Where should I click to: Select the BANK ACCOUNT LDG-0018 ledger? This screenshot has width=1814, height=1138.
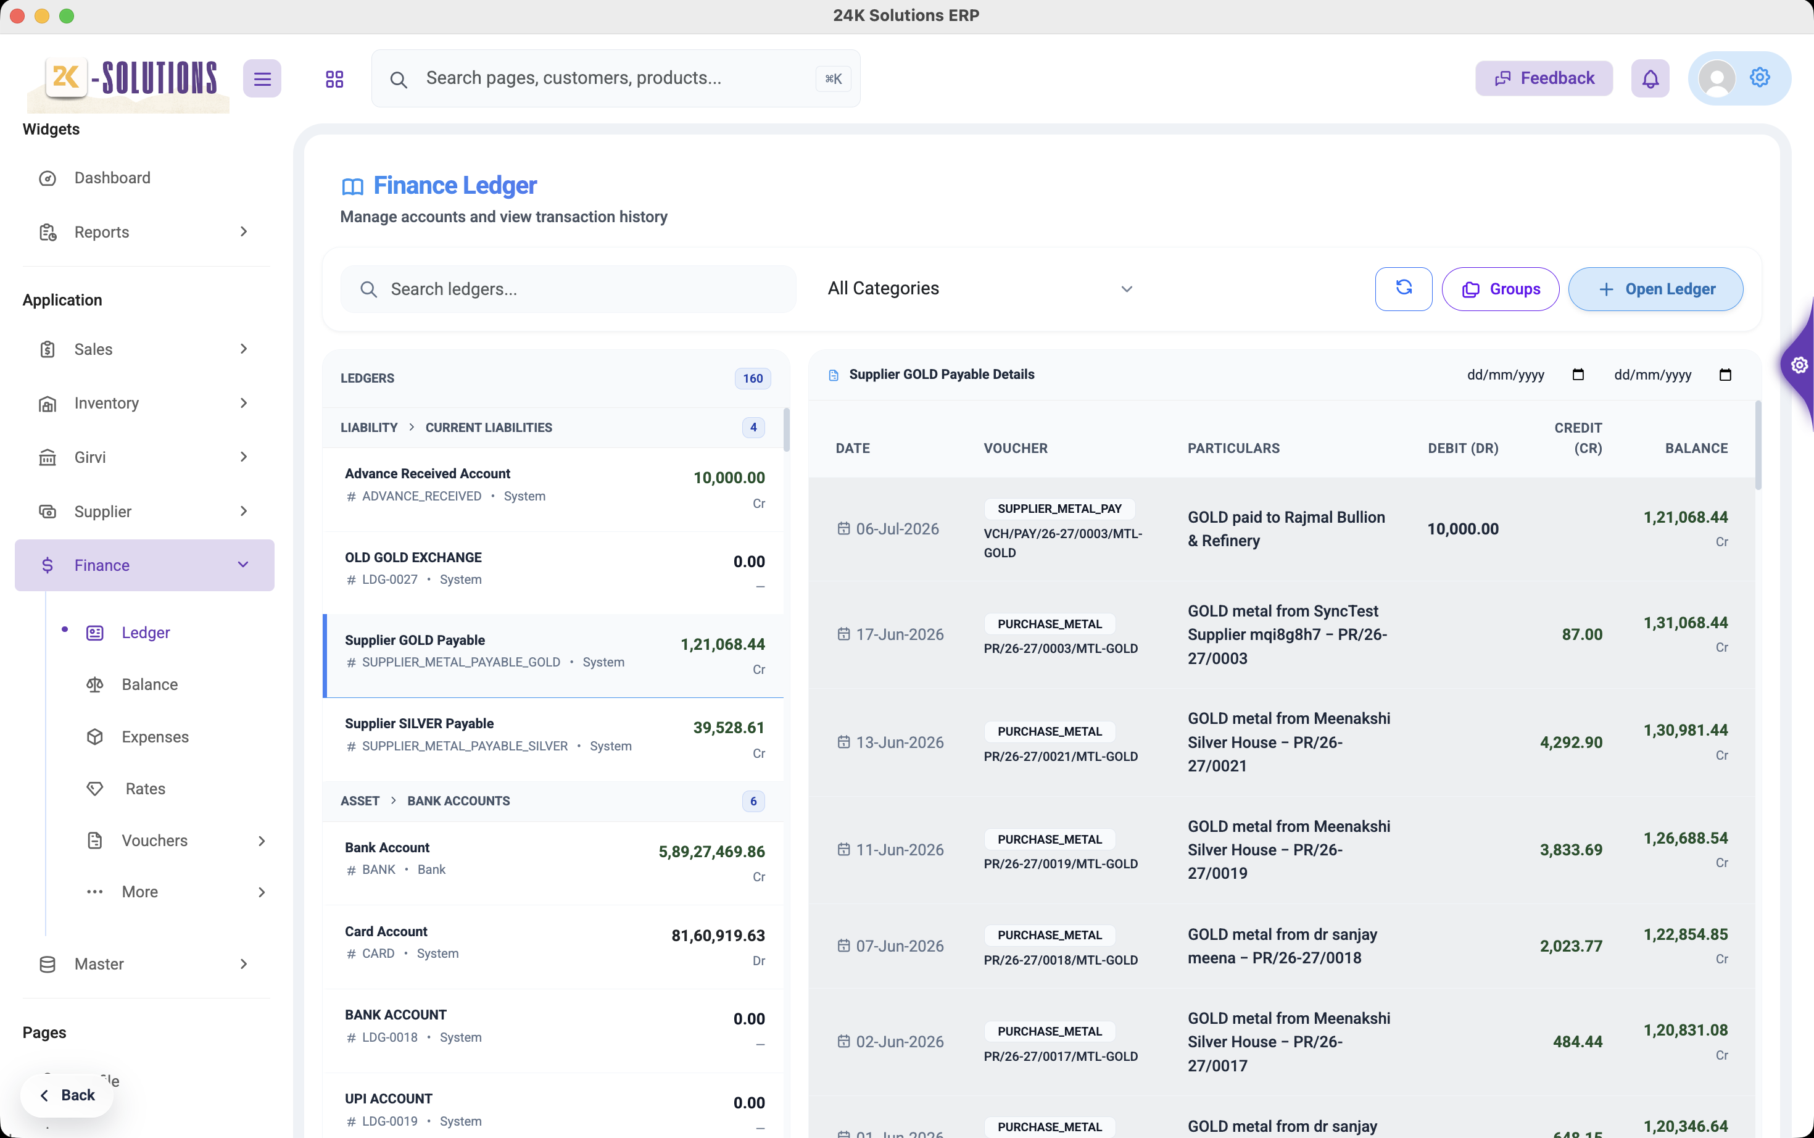click(553, 1031)
